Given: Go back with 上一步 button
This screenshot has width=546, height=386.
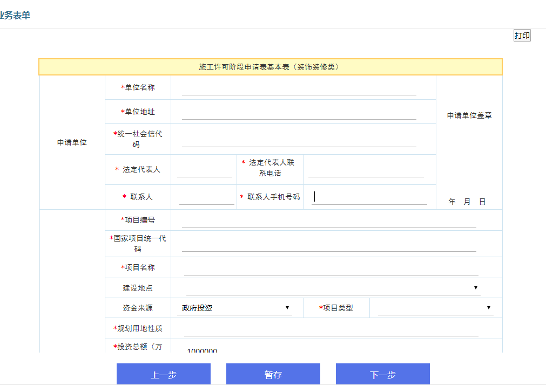Looking at the screenshot, I should pos(164,374).
